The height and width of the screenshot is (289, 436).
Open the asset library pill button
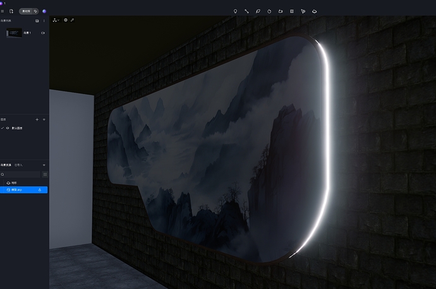coord(26,11)
